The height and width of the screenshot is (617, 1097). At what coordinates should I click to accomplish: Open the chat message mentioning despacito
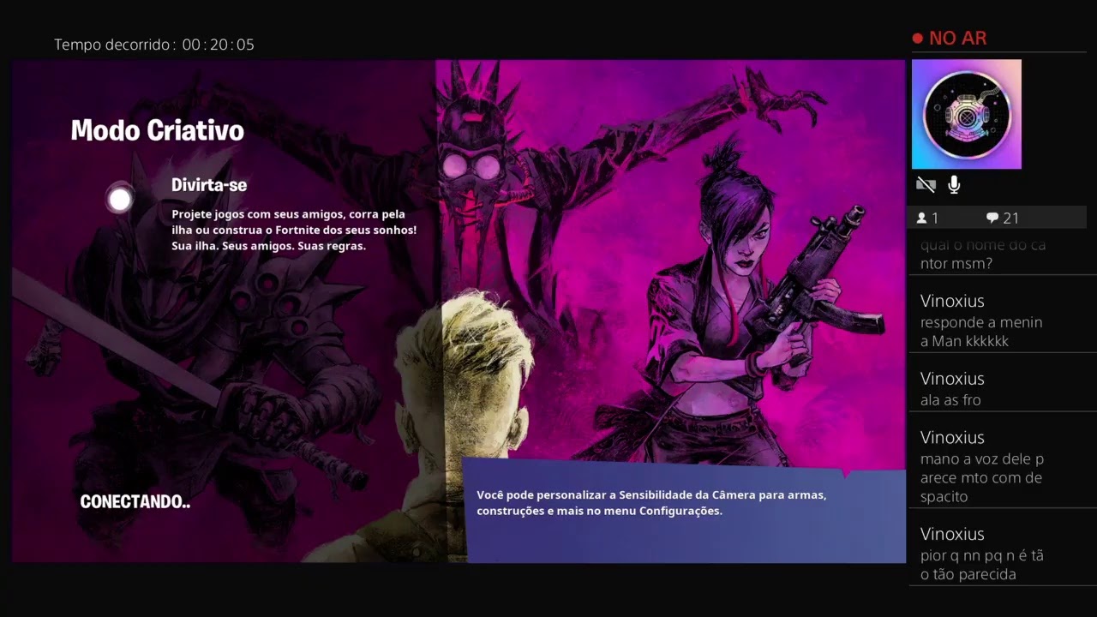pos(981,477)
